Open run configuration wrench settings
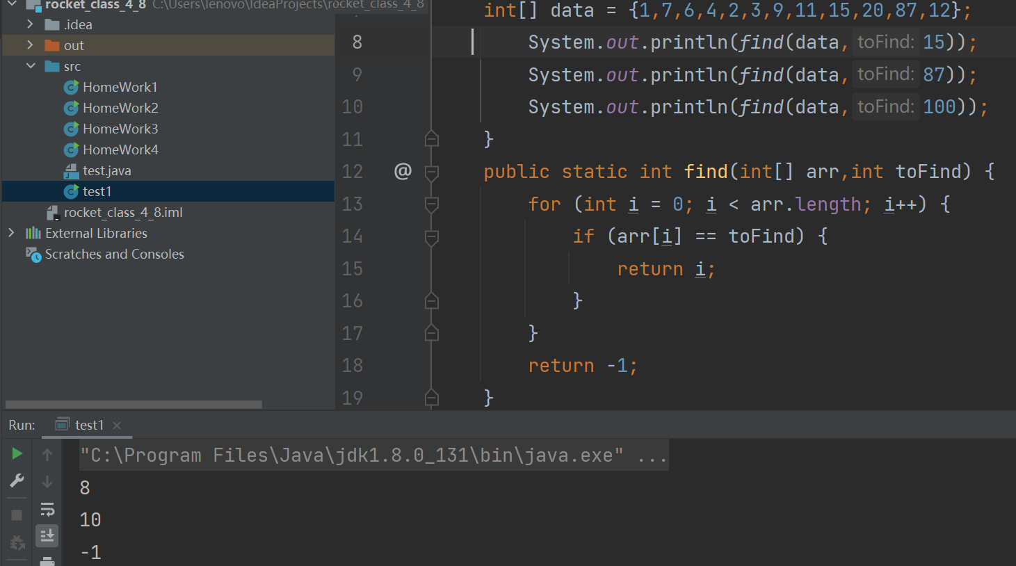Viewport: 1016px width, 566px height. (17, 480)
